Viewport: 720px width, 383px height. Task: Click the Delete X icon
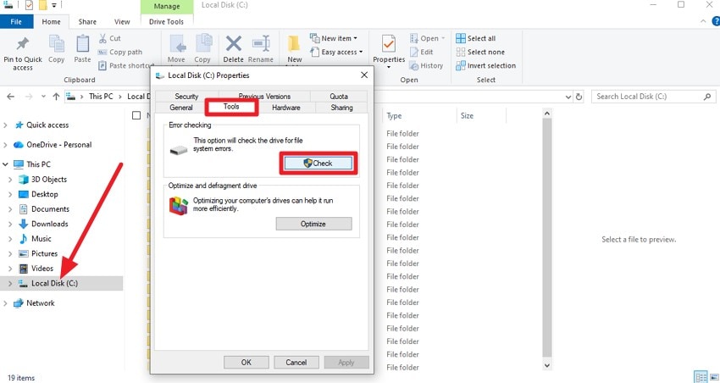coord(233,44)
